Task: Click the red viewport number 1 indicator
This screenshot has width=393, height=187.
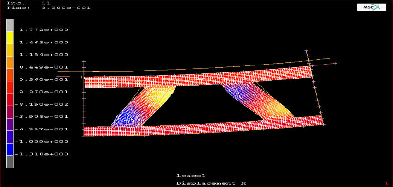Action: (386, 183)
